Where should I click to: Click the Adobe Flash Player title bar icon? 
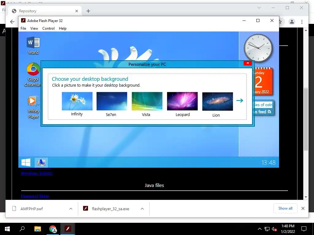point(23,21)
